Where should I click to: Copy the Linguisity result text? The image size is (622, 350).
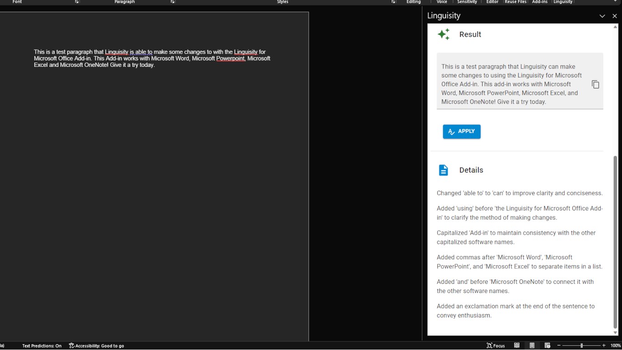click(x=595, y=84)
